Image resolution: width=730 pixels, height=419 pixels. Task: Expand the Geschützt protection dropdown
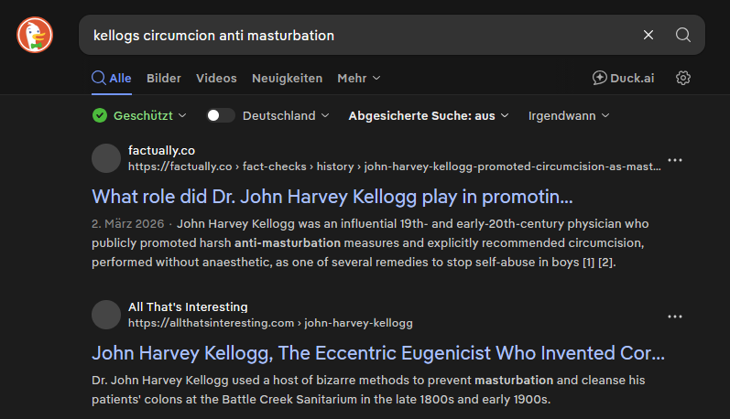139,115
